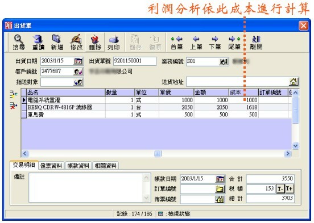Click the 數量 column header
The image size is (314, 223).
tap(120, 92)
